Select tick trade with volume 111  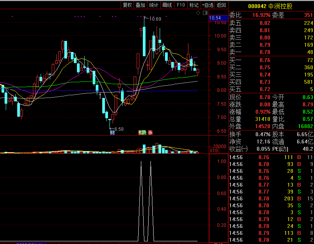click(271, 158)
